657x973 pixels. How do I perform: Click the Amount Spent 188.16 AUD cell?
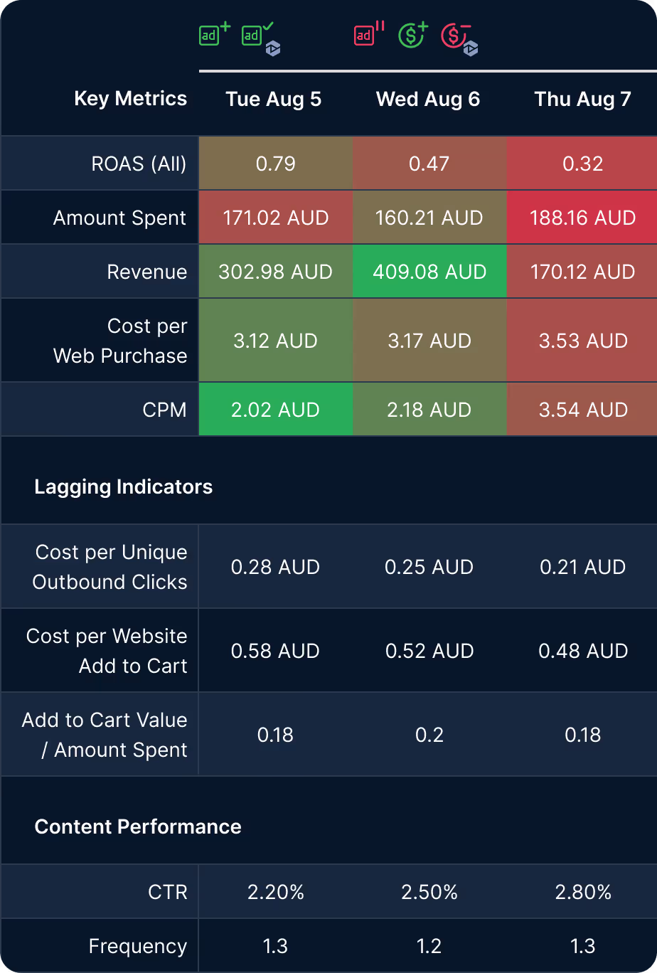583,217
